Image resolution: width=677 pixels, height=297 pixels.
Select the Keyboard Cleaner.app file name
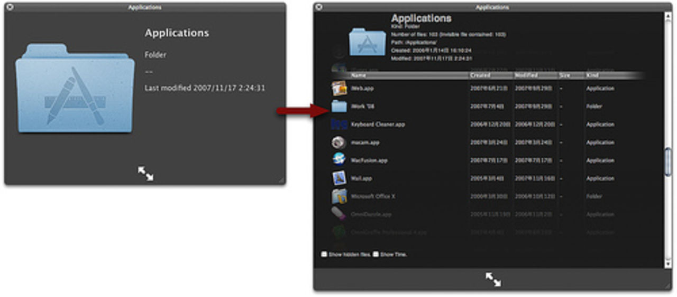[x=378, y=124]
